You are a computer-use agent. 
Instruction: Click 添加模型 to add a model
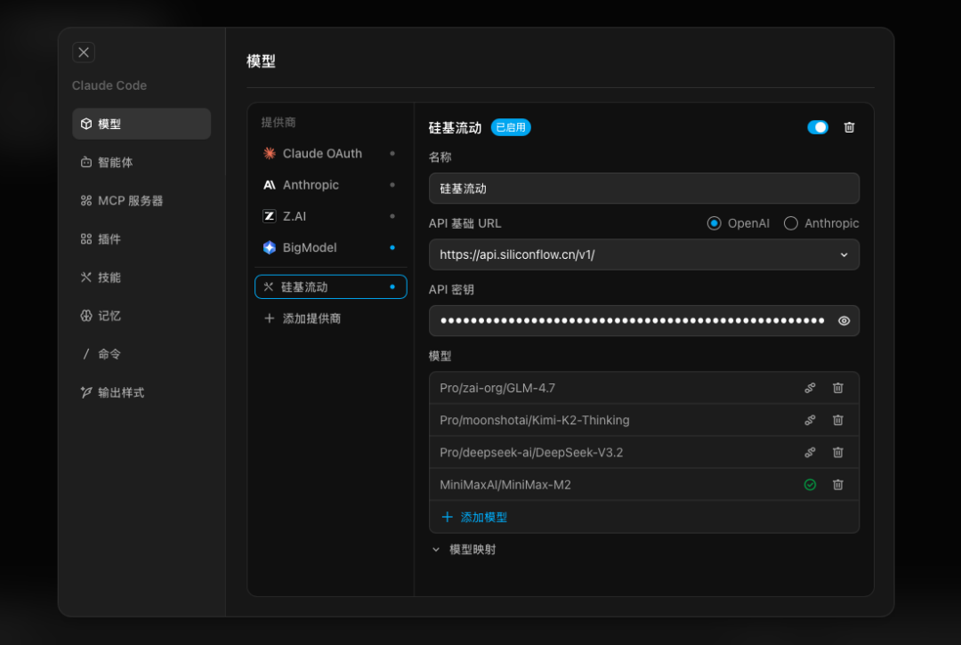(x=474, y=517)
